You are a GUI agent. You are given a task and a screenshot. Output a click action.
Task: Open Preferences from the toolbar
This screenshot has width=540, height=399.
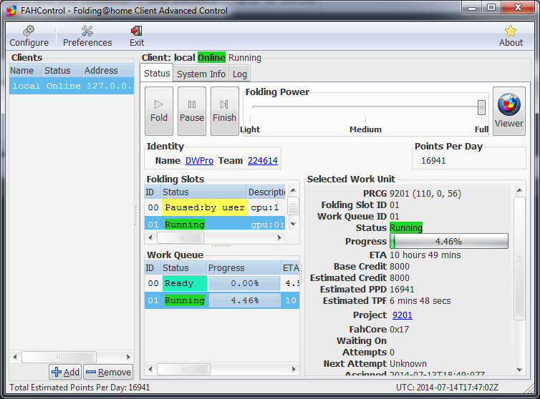[87, 36]
